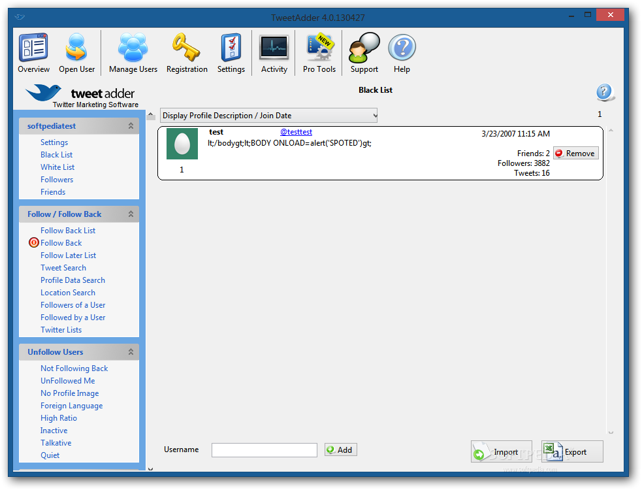This screenshot has width=642, height=490.
Task: Select Foreign Language filter
Action: pyautogui.click(x=72, y=406)
